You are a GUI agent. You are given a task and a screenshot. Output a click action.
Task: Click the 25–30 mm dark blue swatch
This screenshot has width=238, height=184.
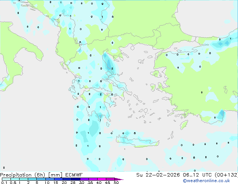pyautogui.click(x=76, y=179)
